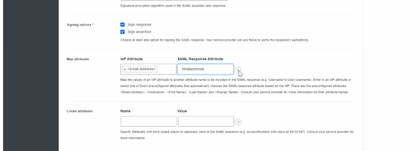Click the 'Value' column heading
420x151 pixels.
182,111
